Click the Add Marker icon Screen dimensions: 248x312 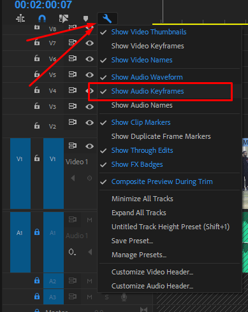[x=85, y=18]
